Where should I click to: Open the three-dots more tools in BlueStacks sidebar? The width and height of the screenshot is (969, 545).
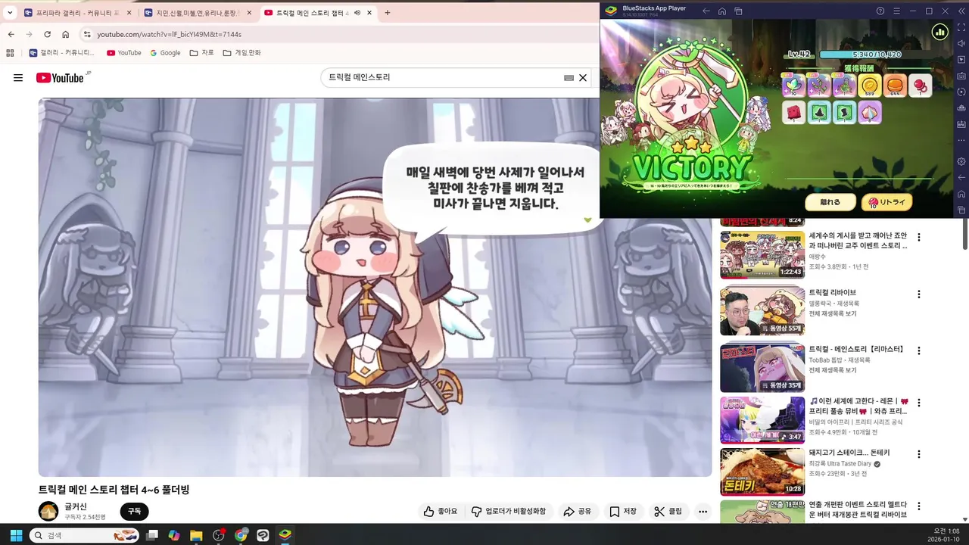coord(961,140)
